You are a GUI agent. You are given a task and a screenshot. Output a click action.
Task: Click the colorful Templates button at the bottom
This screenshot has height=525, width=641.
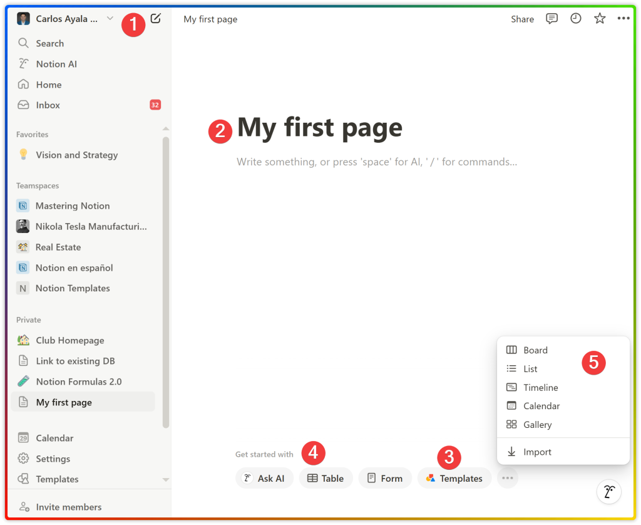(454, 479)
